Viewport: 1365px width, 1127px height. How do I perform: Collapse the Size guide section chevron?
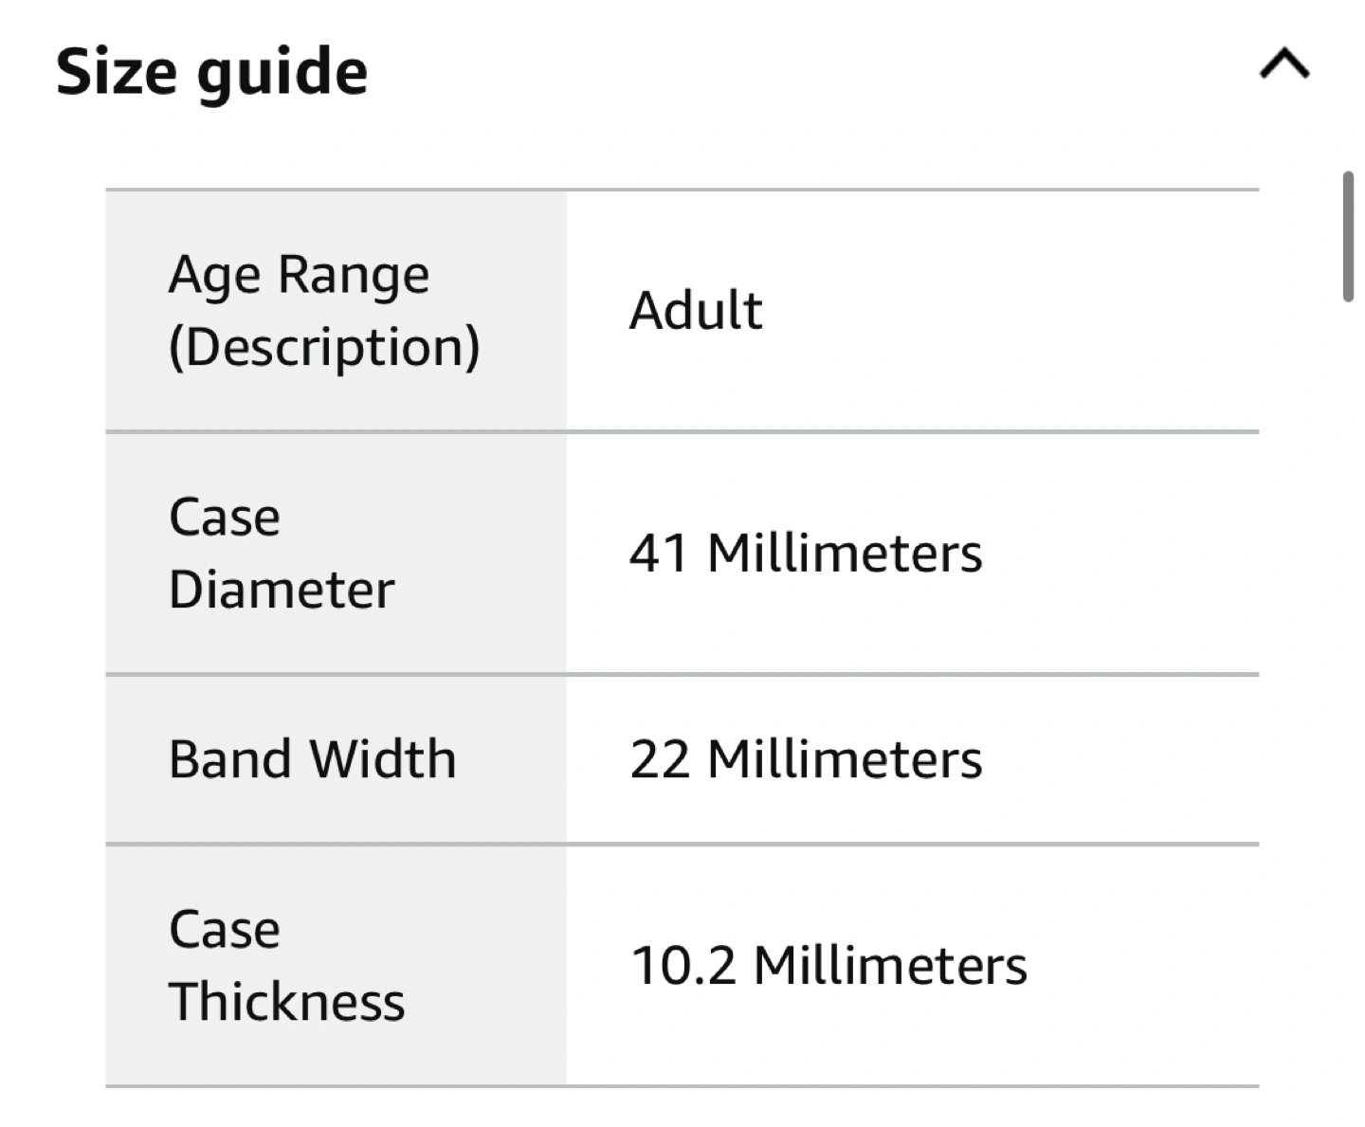[1284, 64]
